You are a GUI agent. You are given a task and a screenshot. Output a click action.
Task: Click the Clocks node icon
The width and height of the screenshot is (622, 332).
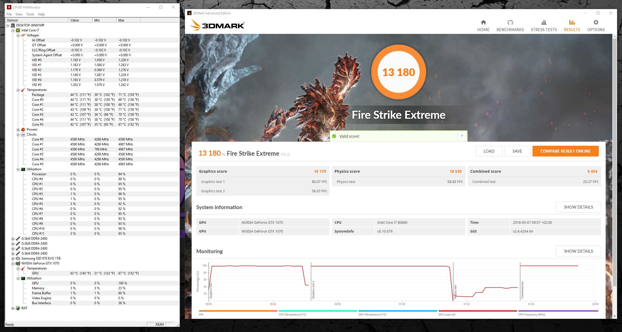coord(23,134)
